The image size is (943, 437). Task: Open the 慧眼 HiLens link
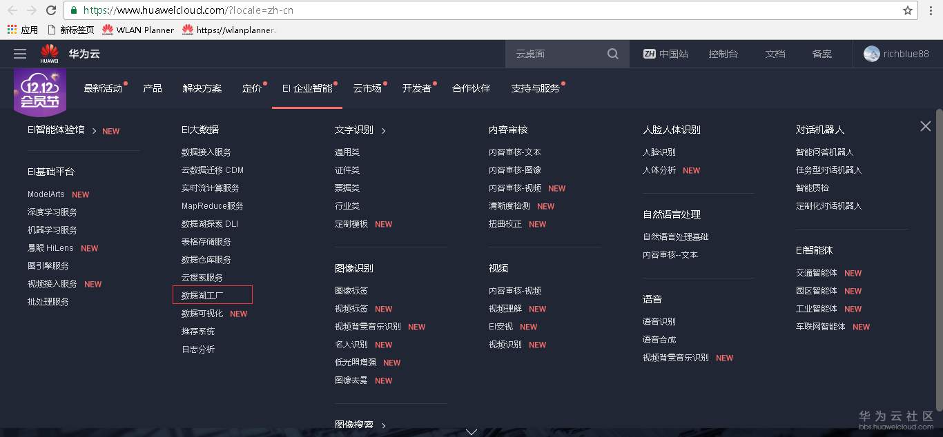(x=50, y=248)
